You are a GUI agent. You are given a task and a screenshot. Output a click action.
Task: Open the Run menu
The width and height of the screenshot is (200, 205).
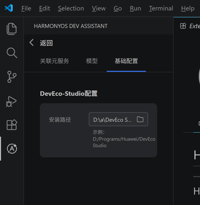pos(136,8)
